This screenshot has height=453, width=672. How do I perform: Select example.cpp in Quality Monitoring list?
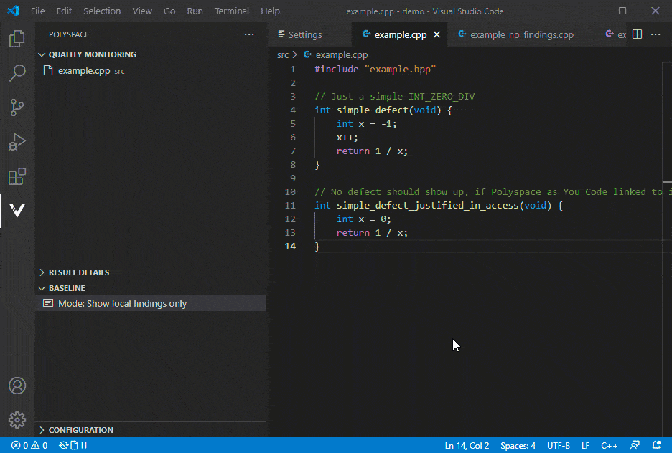(83, 71)
